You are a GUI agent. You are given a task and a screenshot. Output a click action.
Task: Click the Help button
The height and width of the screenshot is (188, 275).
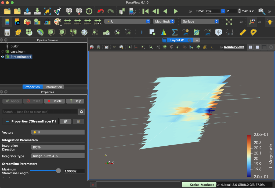coord(75,101)
